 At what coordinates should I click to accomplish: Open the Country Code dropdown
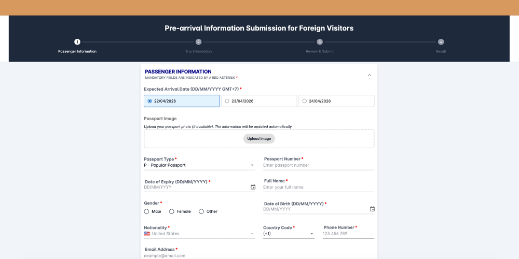tap(289, 234)
